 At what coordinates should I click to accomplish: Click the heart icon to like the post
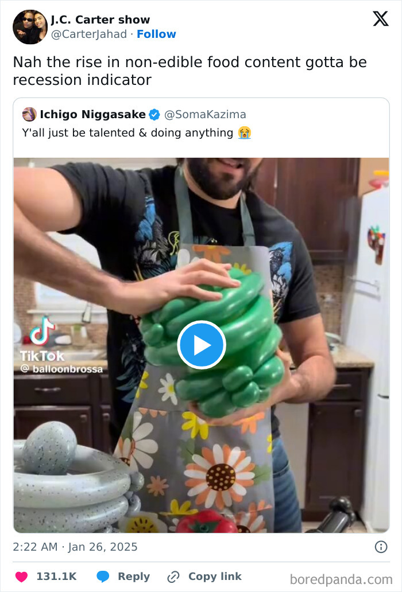[21, 577]
